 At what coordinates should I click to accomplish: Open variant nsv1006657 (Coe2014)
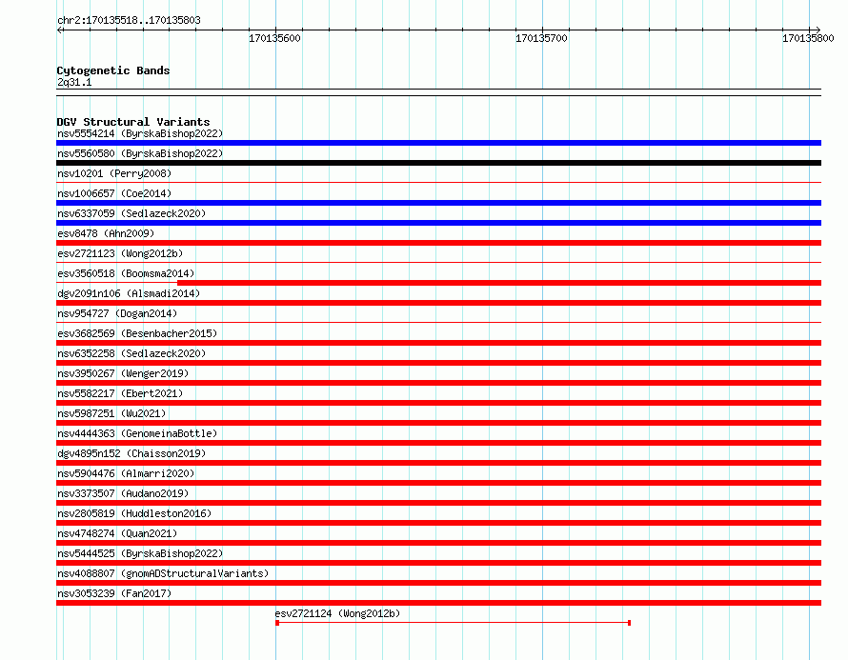tap(114, 193)
